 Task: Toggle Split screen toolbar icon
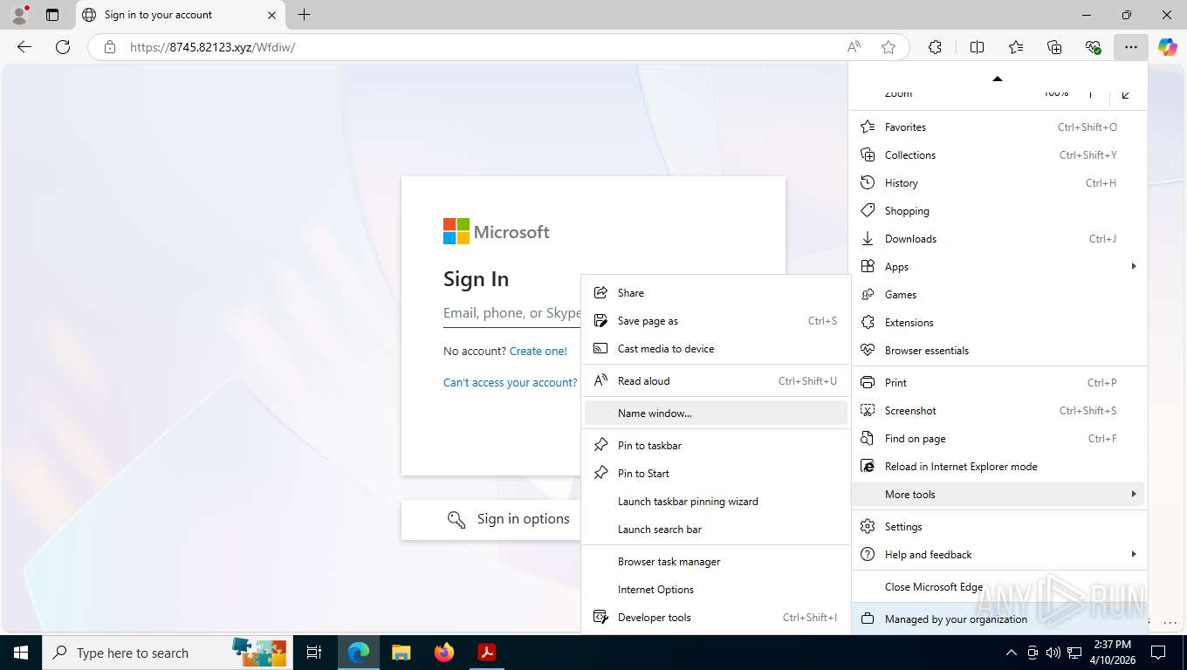point(977,47)
